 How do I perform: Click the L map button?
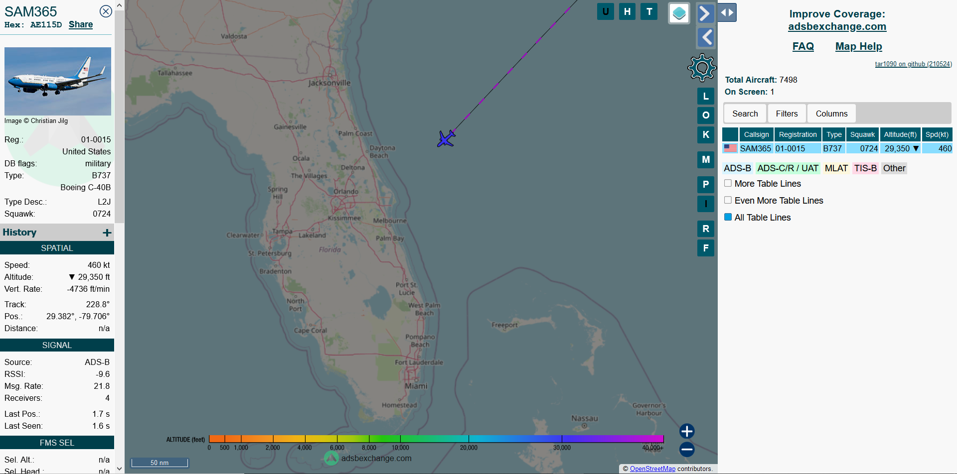[706, 96]
